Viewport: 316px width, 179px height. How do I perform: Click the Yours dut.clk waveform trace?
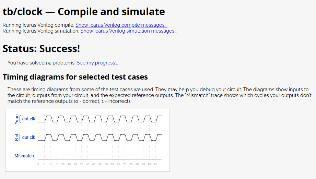pyautogui.click(x=100, y=119)
